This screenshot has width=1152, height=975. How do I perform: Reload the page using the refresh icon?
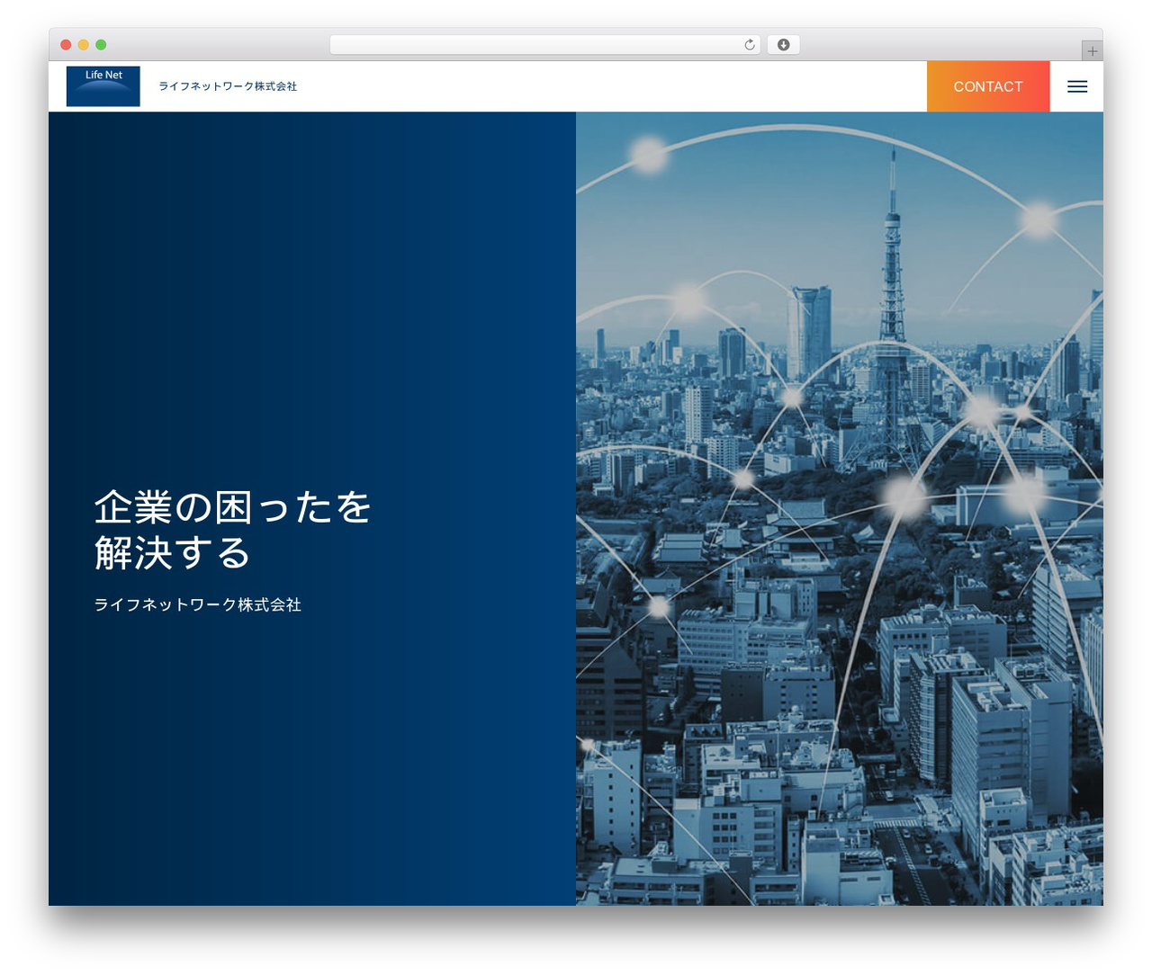coord(750,45)
